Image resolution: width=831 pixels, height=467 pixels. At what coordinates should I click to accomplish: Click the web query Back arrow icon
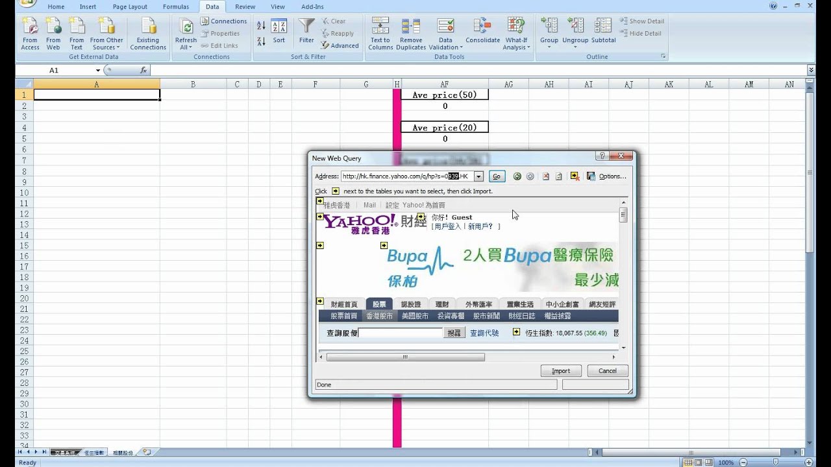pyautogui.click(x=517, y=176)
